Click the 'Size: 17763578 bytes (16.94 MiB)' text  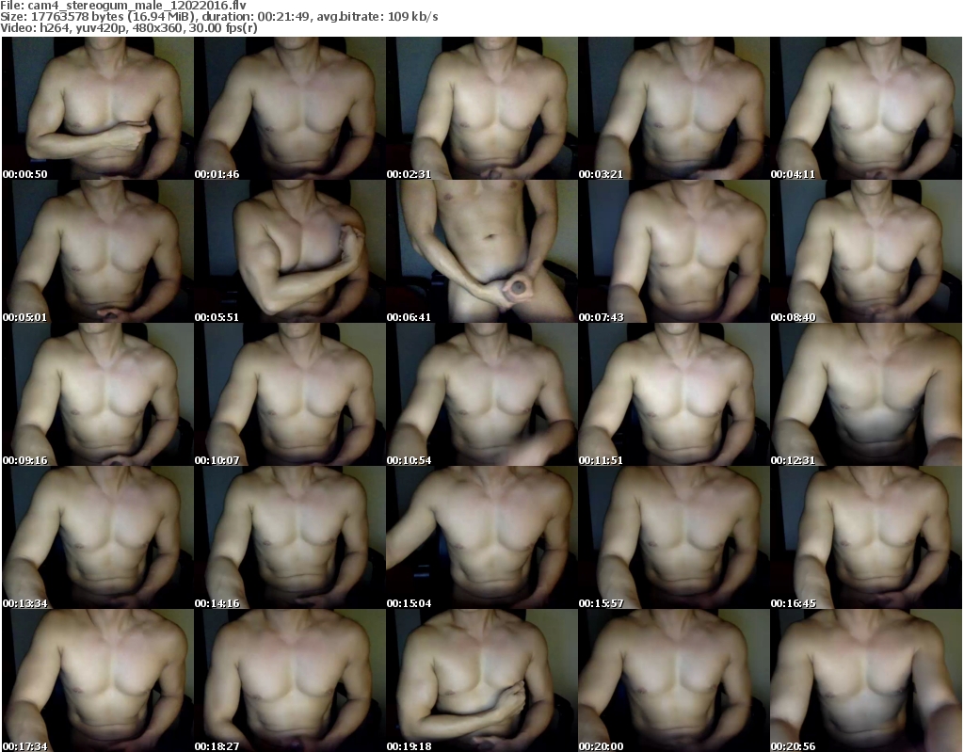click(x=98, y=17)
